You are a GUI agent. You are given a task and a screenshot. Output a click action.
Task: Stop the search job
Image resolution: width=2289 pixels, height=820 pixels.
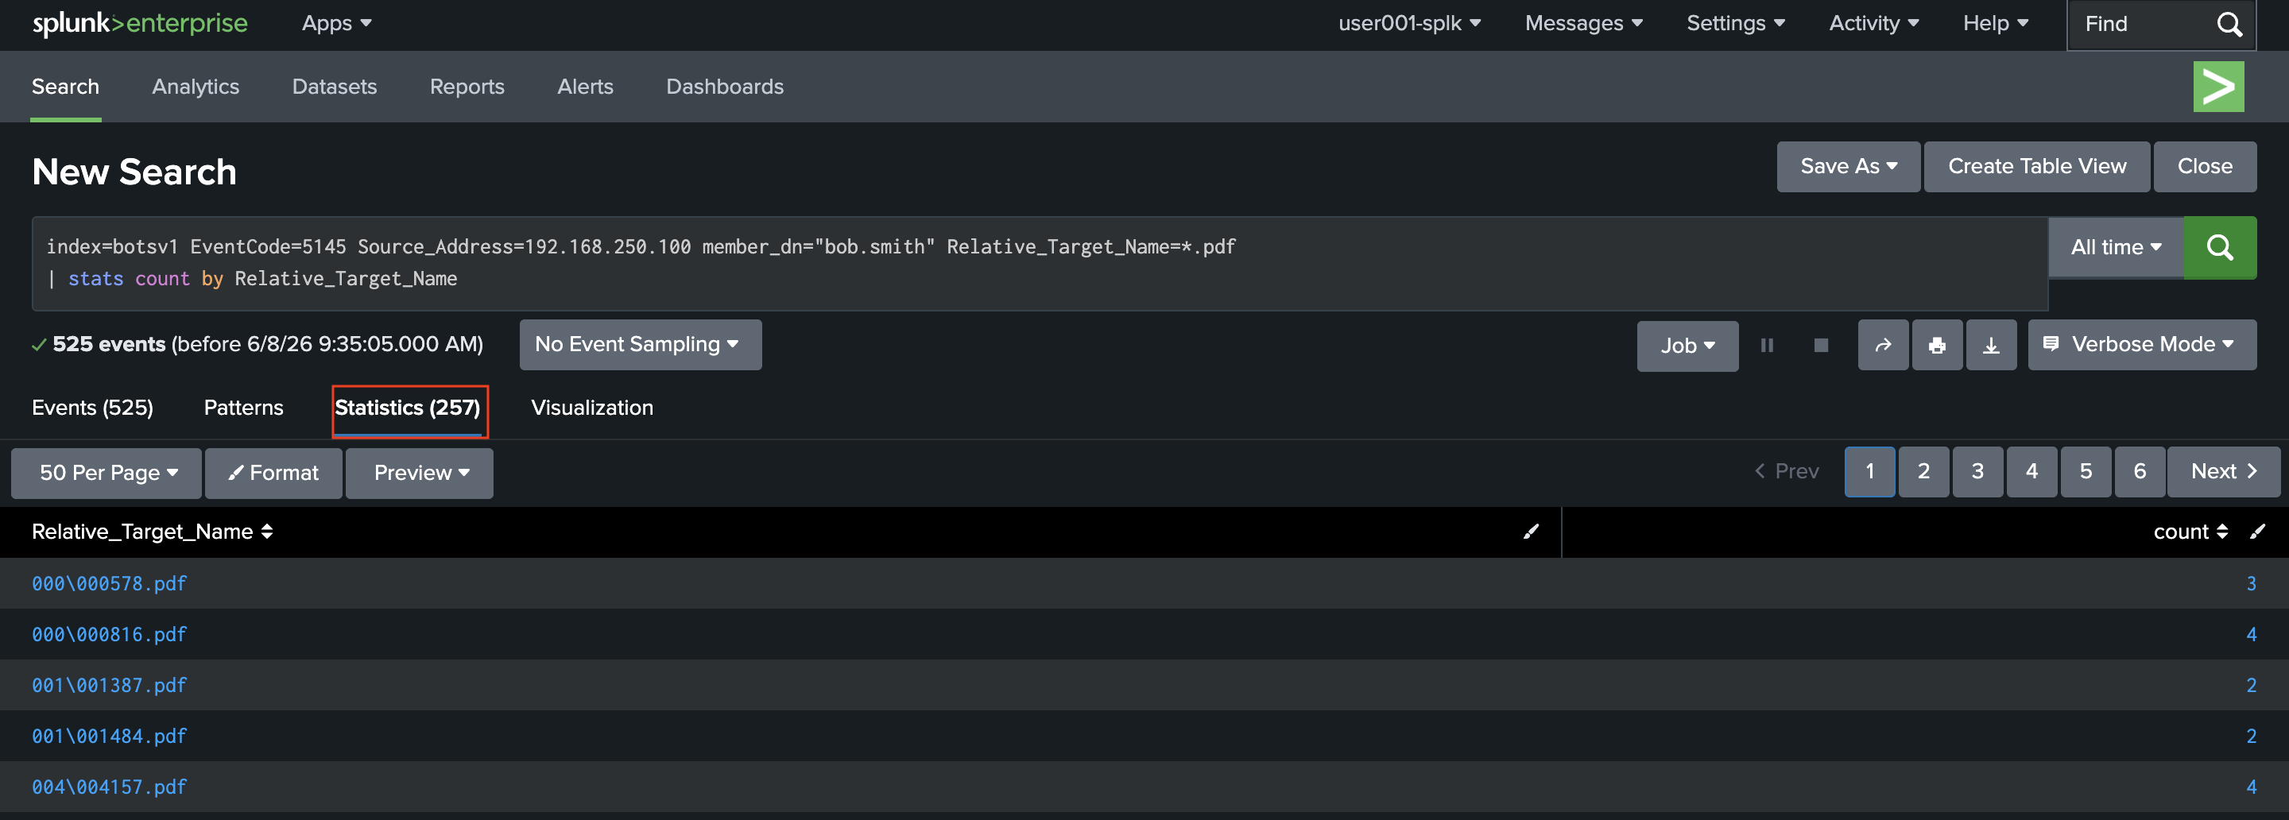pos(1821,345)
